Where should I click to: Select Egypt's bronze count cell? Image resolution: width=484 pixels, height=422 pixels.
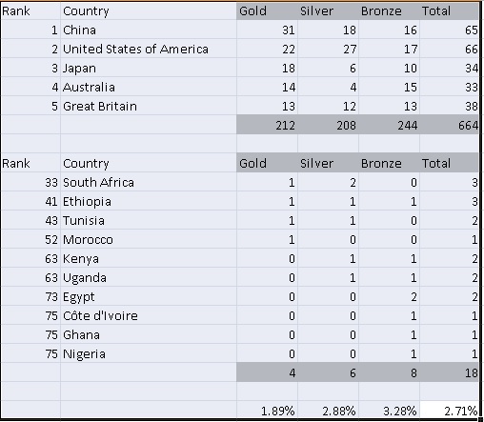(389, 296)
